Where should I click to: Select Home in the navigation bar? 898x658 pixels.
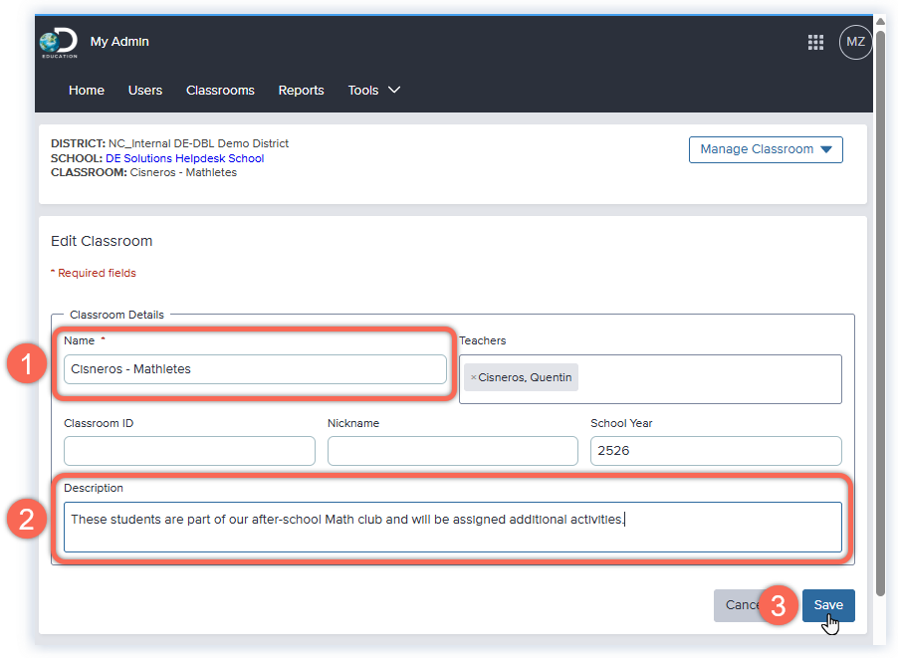pyautogui.click(x=86, y=90)
